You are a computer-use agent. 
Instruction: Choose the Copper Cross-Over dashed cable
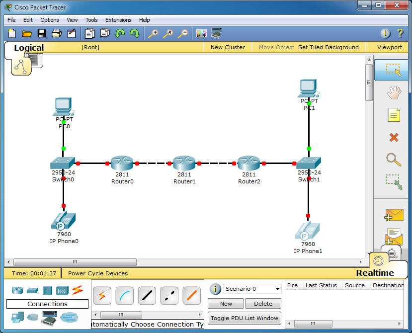(x=169, y=296)
